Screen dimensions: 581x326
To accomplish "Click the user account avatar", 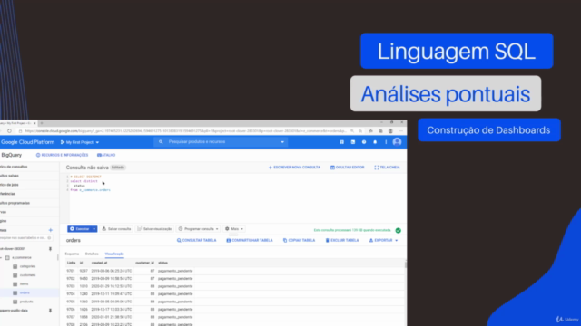I will click(x=397, y=142).
